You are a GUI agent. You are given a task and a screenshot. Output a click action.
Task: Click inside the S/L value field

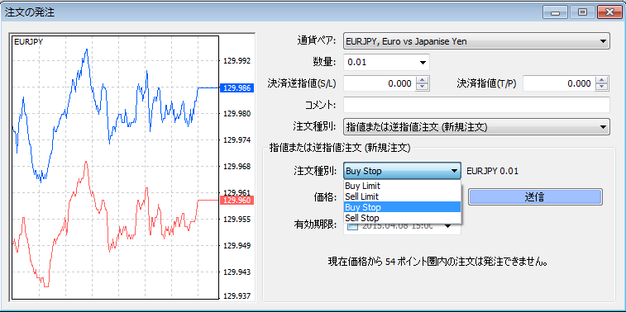pyautogui.click(x=380, y=83)
